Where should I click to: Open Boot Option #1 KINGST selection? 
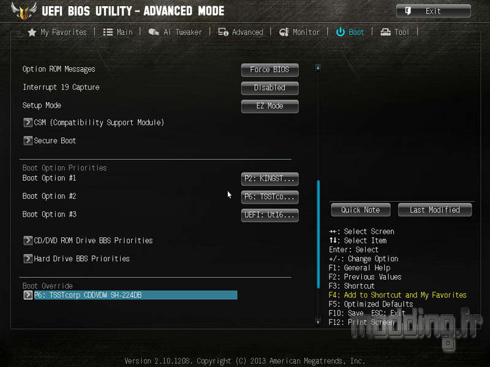[269, 179]
